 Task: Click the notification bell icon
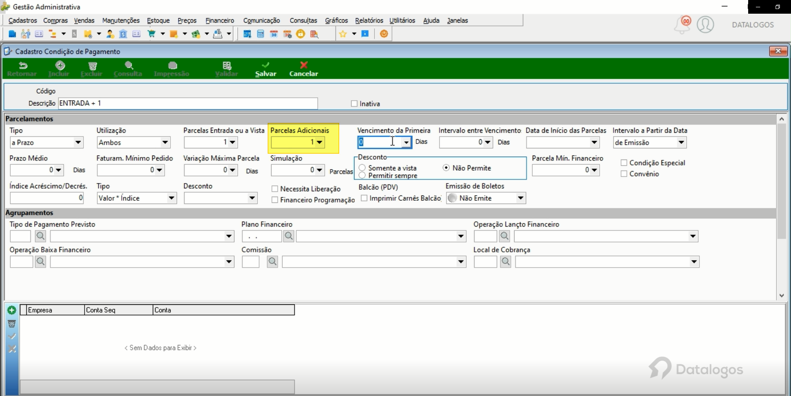click(x=682, y=25)
